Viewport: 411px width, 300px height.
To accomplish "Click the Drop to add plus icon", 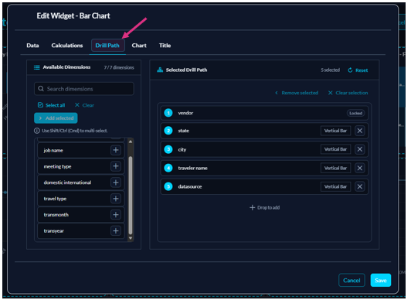I will [252, 207].
